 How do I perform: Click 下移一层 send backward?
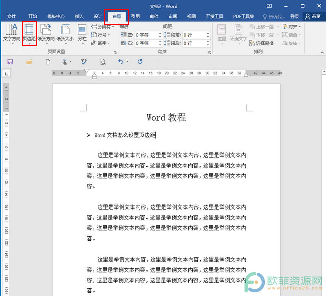[x=262, y=35]
